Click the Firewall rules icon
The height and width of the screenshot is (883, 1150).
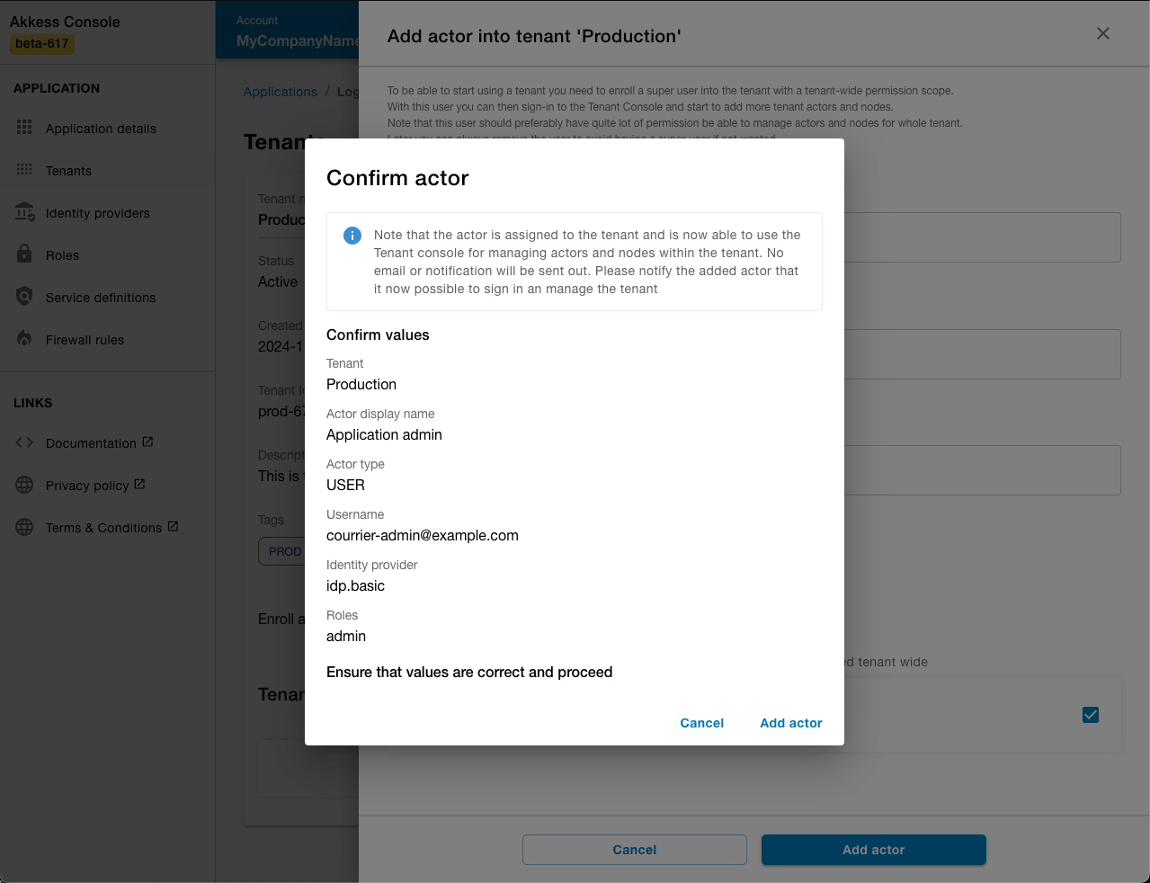pos(25,339)
